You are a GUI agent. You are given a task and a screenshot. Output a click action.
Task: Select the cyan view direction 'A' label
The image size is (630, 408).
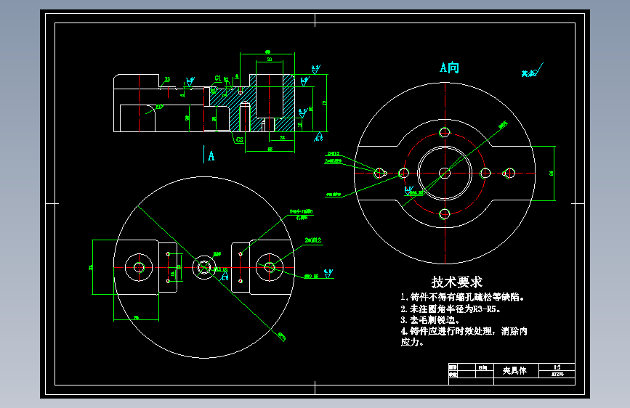(x=211, y=156)
